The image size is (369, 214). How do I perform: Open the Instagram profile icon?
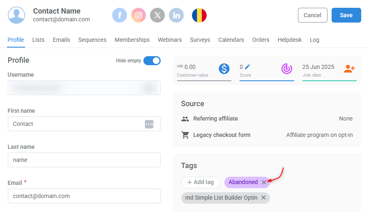[138, 15]
